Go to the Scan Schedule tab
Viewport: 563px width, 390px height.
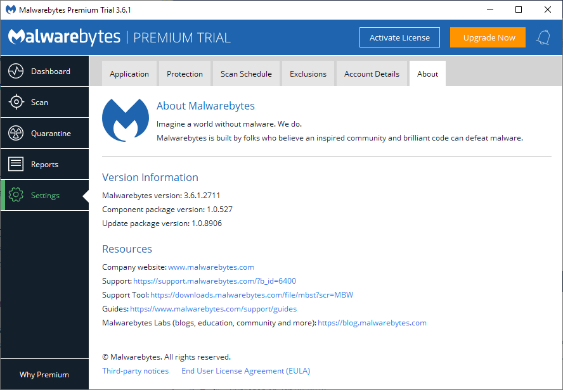point(246,74)
